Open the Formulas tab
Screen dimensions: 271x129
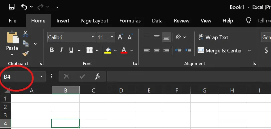click(130, 21)
